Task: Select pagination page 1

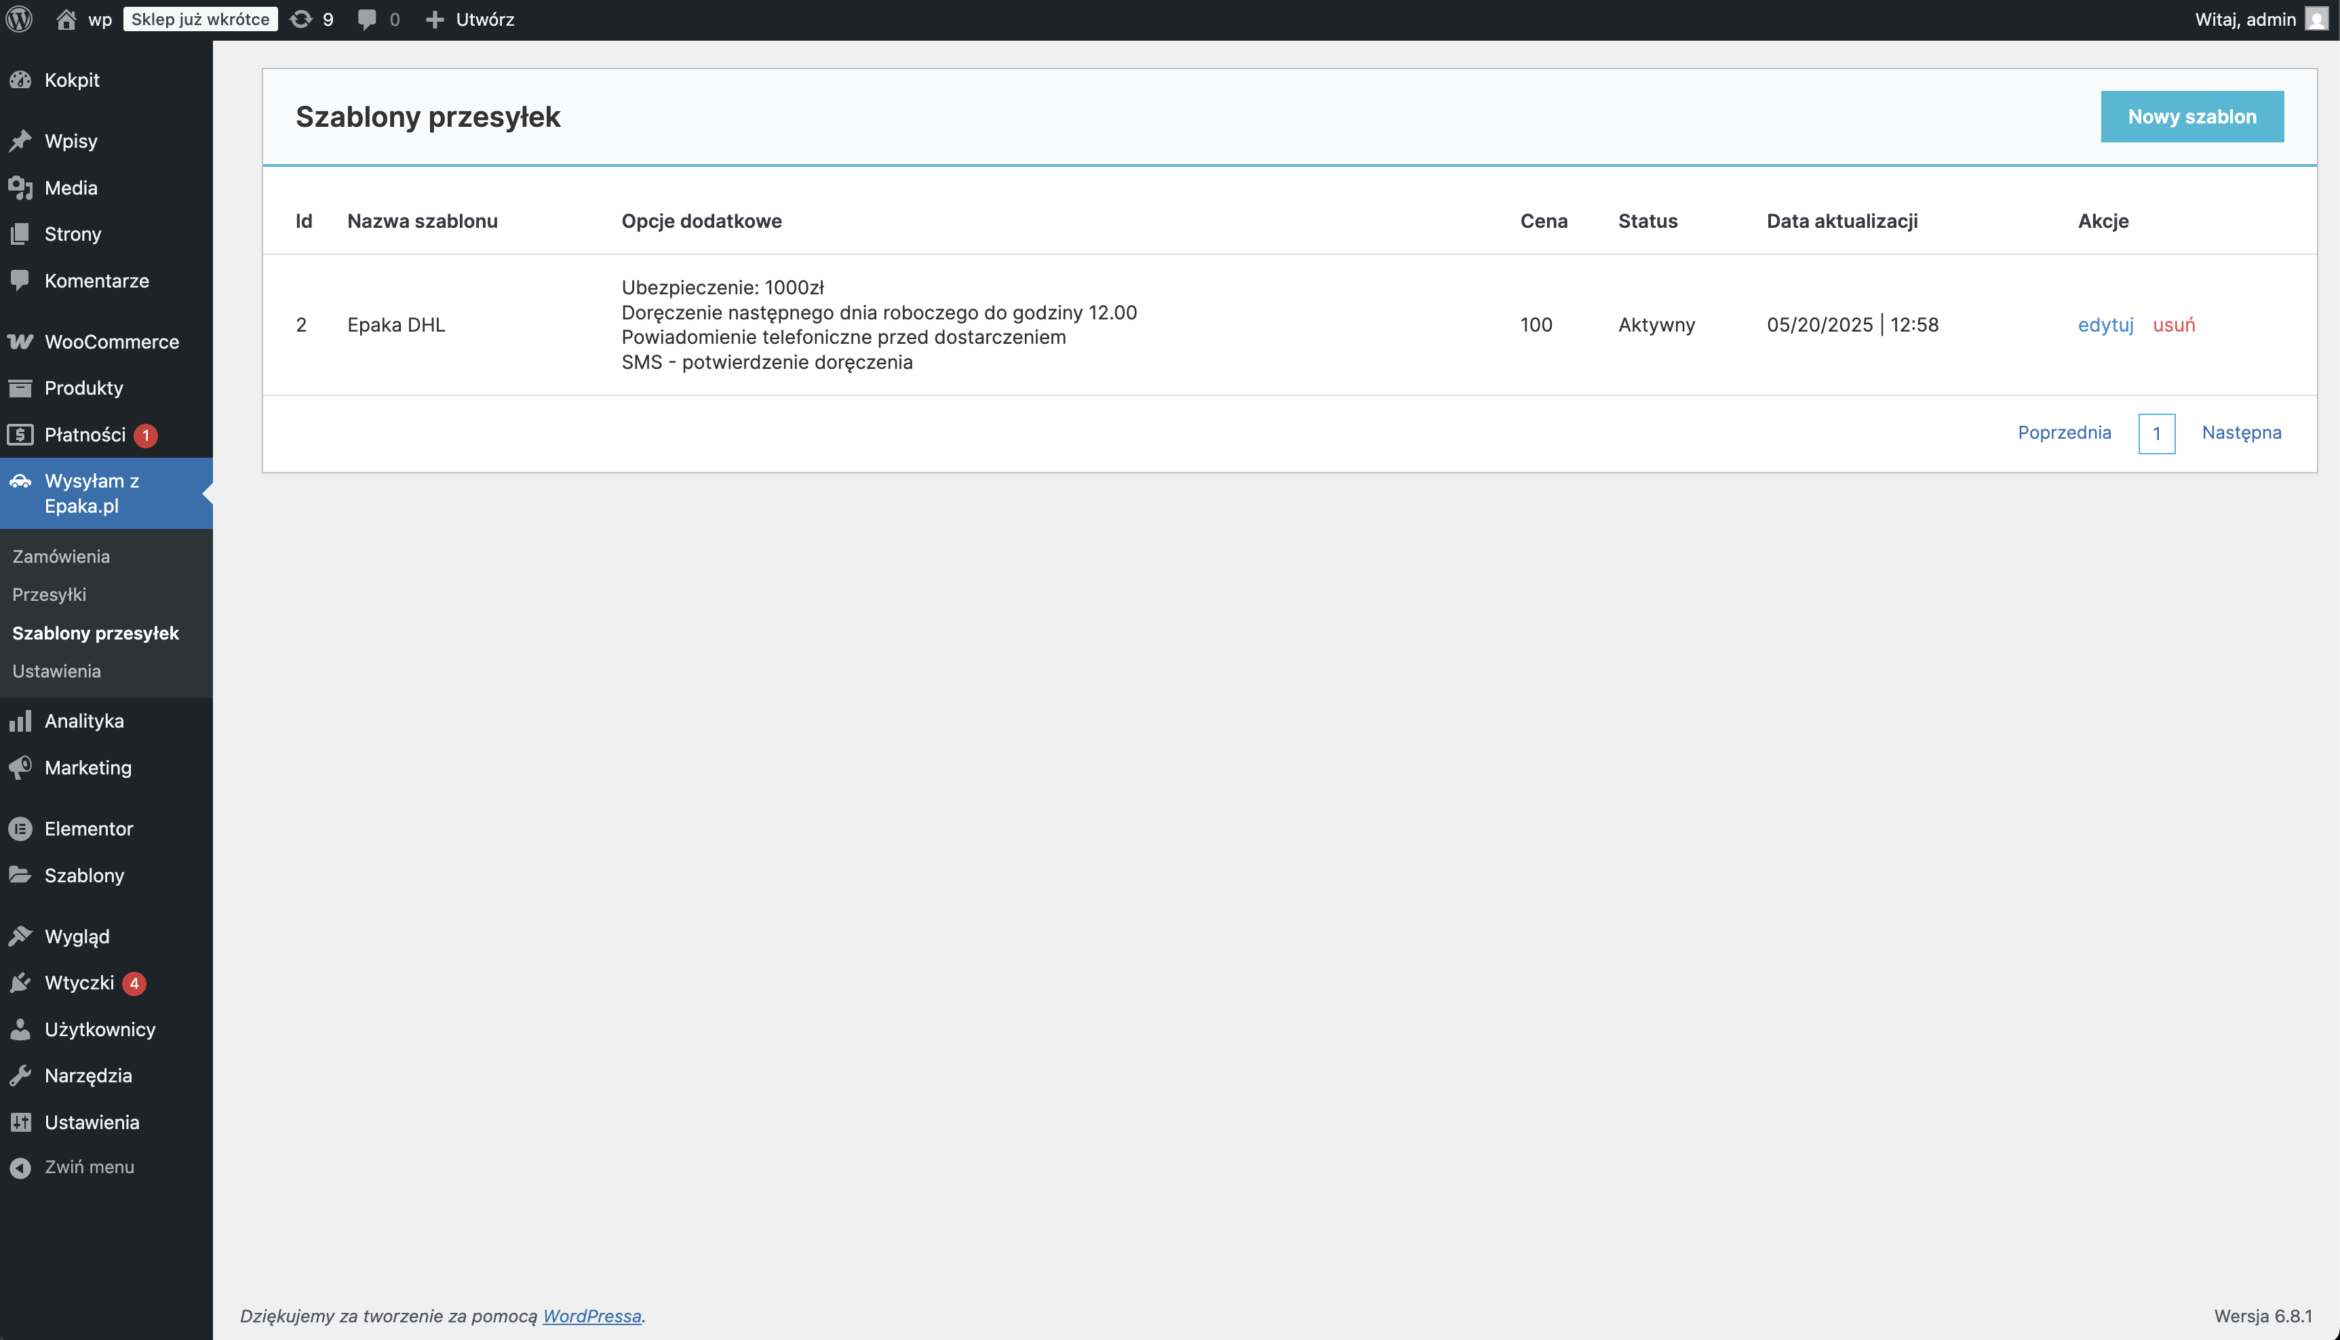Action: click(2156, 433)
